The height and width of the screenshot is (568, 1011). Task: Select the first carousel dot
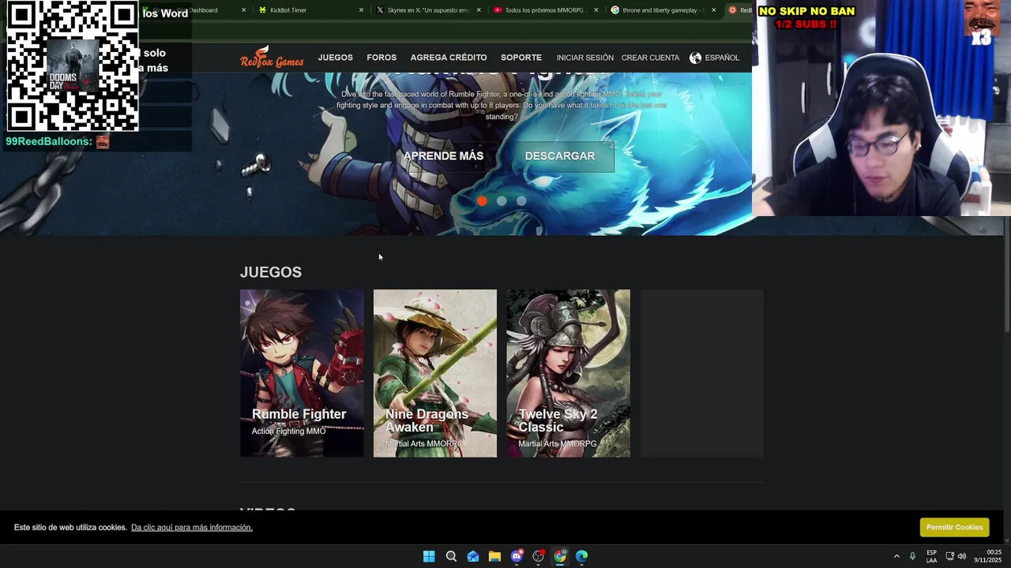[x=482, y=201]
